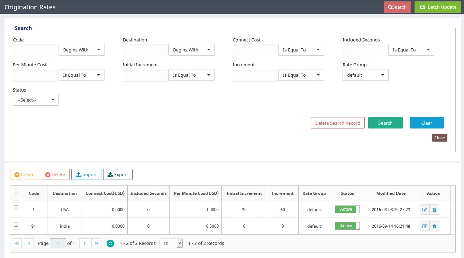Image resolution: width=464 pixels, height=258 pixels.
Task: Sort by Per Minute Cost(USD) column
Action: 196,193
